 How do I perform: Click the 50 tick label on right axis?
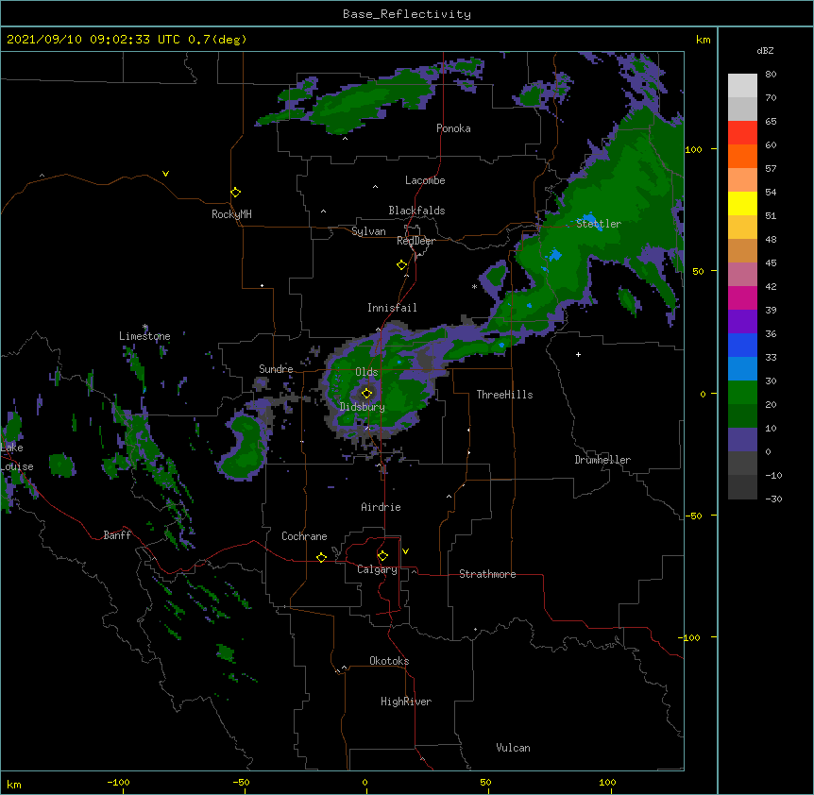pyautogui.click(x=698, y=271)
